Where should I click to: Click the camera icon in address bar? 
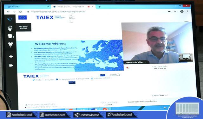[x=169, y=11]
